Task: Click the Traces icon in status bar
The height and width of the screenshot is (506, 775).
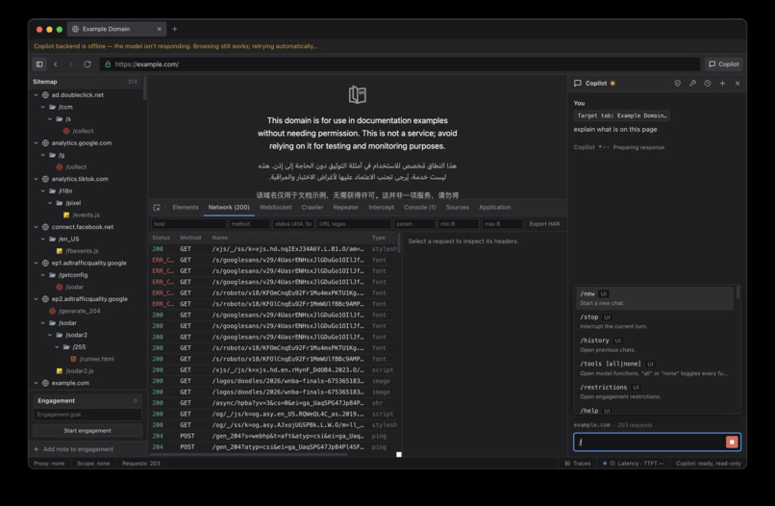Action: pos(567,464)
